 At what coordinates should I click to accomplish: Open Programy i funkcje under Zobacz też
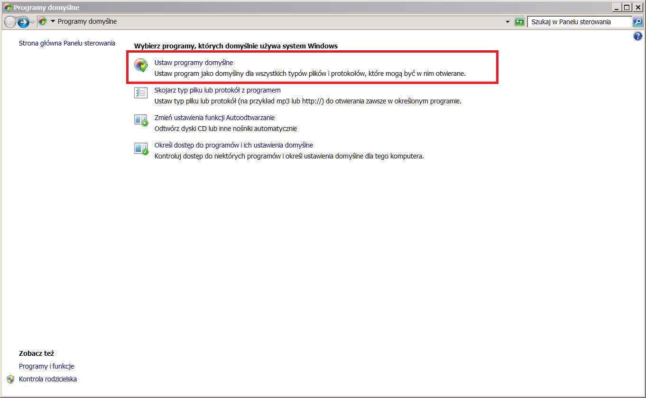tap(46, 366)
